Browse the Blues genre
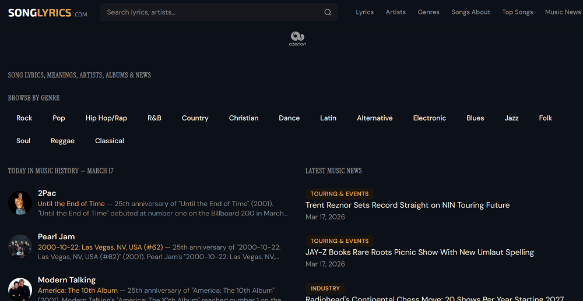 pyautogui.click(x=475, y=118)
